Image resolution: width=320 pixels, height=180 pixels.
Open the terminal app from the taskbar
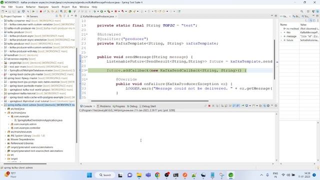pos(175,175)
